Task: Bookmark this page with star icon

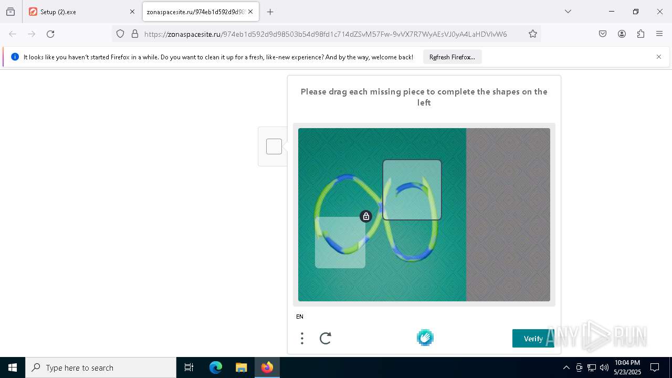Action: click(x=533, y=34)
